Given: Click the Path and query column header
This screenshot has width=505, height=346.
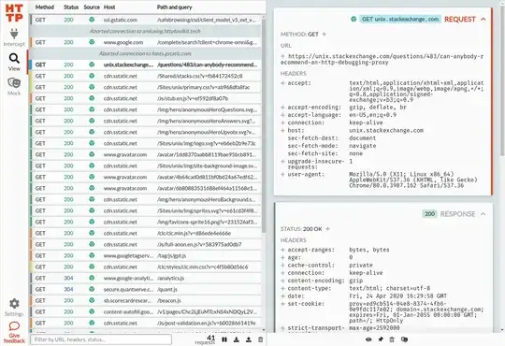Looking at the screenshot, I should (174, 7).
